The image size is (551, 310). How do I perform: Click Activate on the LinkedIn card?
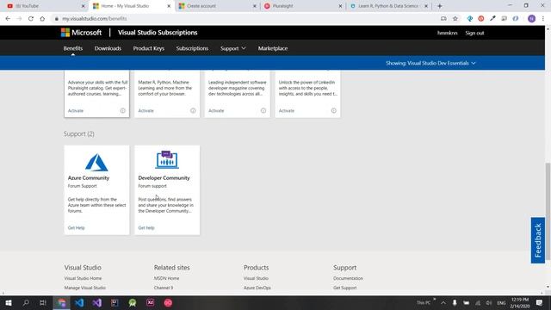pyautogui.click(x=287, y=111)
